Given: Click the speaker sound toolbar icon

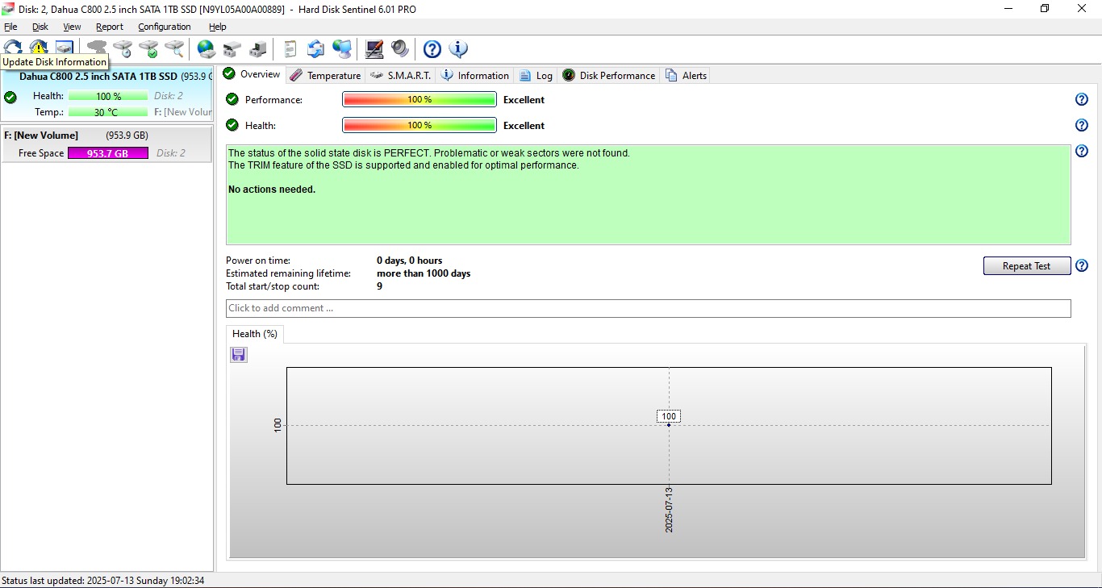Looking at the screenshot, I should point(400,49).
